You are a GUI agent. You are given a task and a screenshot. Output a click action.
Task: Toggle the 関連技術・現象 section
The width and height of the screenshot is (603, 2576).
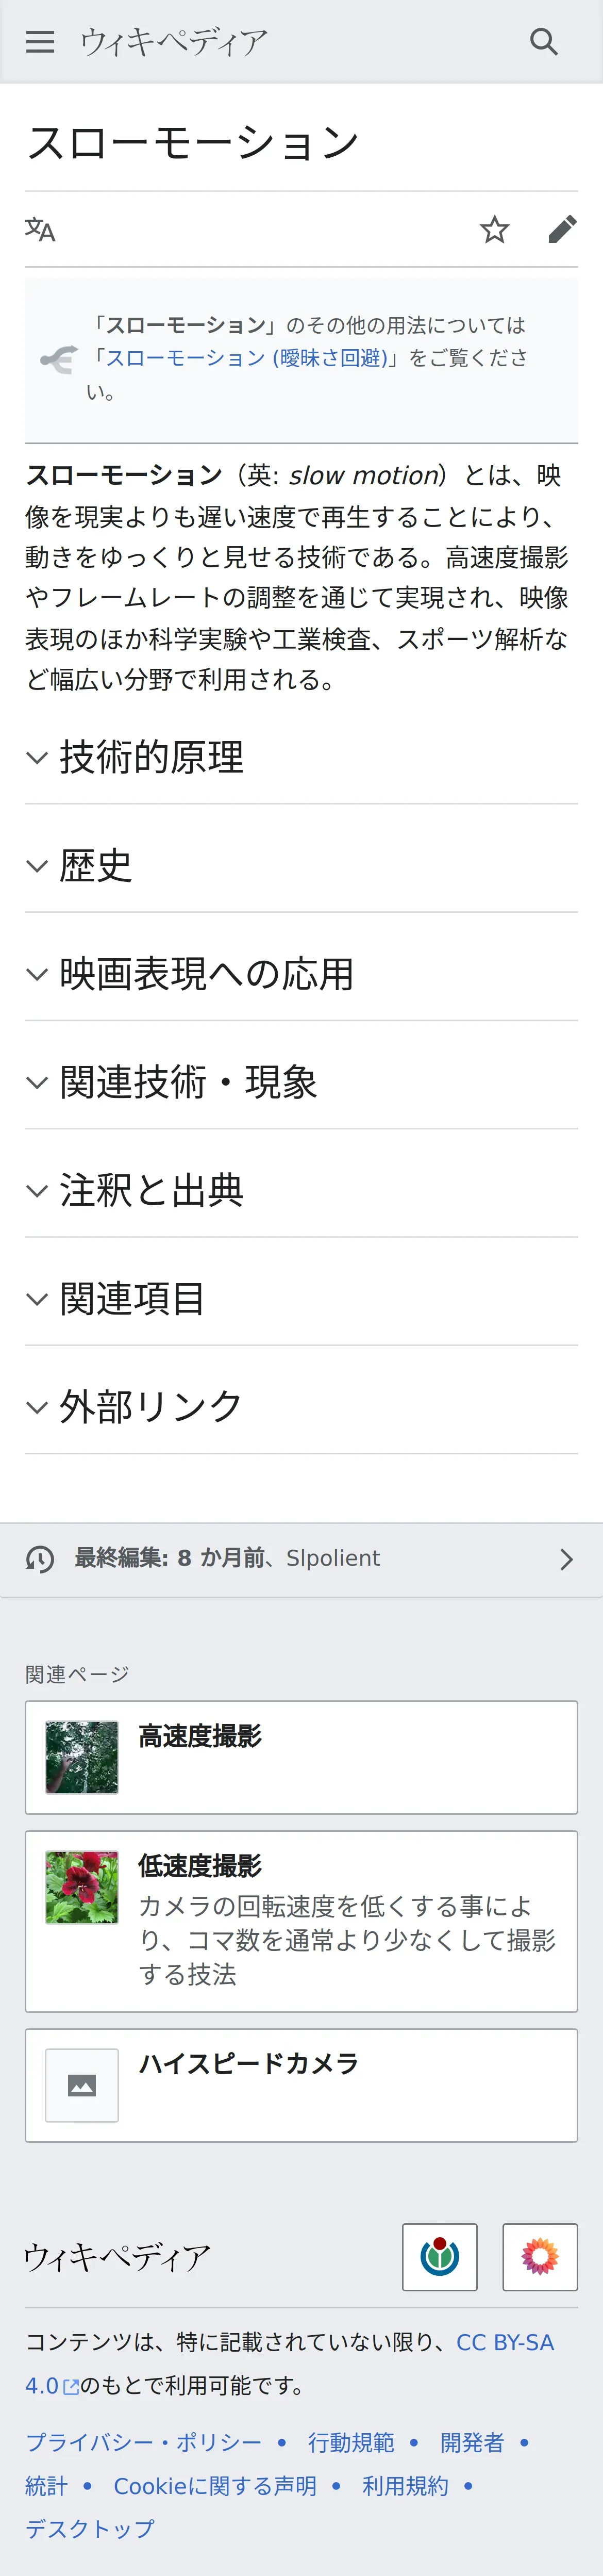click(x=187, y=1082)
